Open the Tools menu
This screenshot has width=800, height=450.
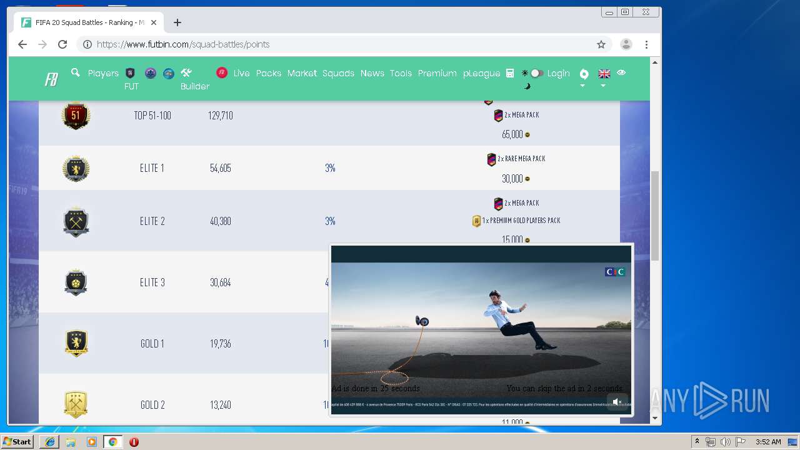[x=401, y=73]
